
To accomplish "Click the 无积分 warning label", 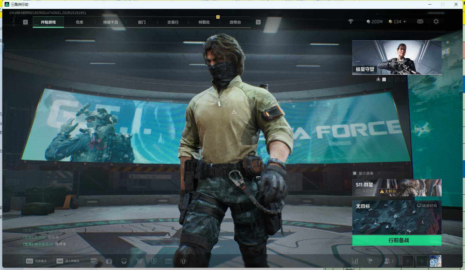I will pos(388,191).
